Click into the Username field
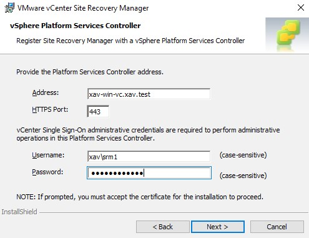309x238 pixels. click(x=149, y=157)
